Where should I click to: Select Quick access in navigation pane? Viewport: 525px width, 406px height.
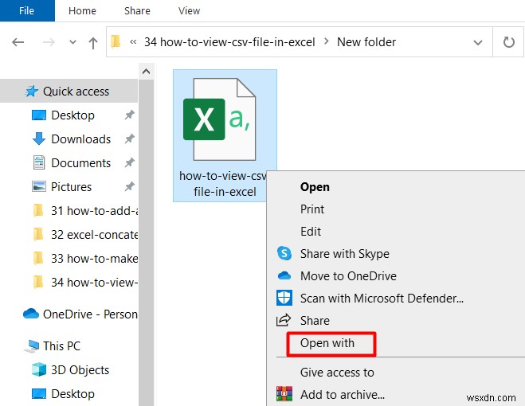click(x=69, y=91)
